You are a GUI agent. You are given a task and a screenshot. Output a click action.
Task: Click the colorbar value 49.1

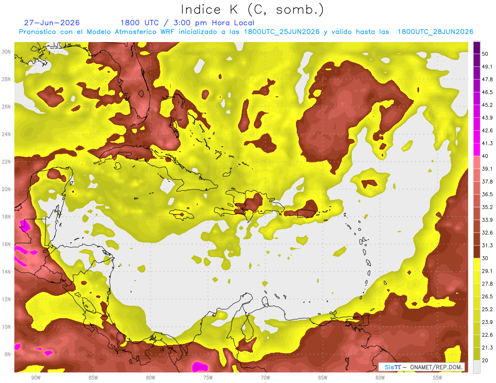click(487, 67)
